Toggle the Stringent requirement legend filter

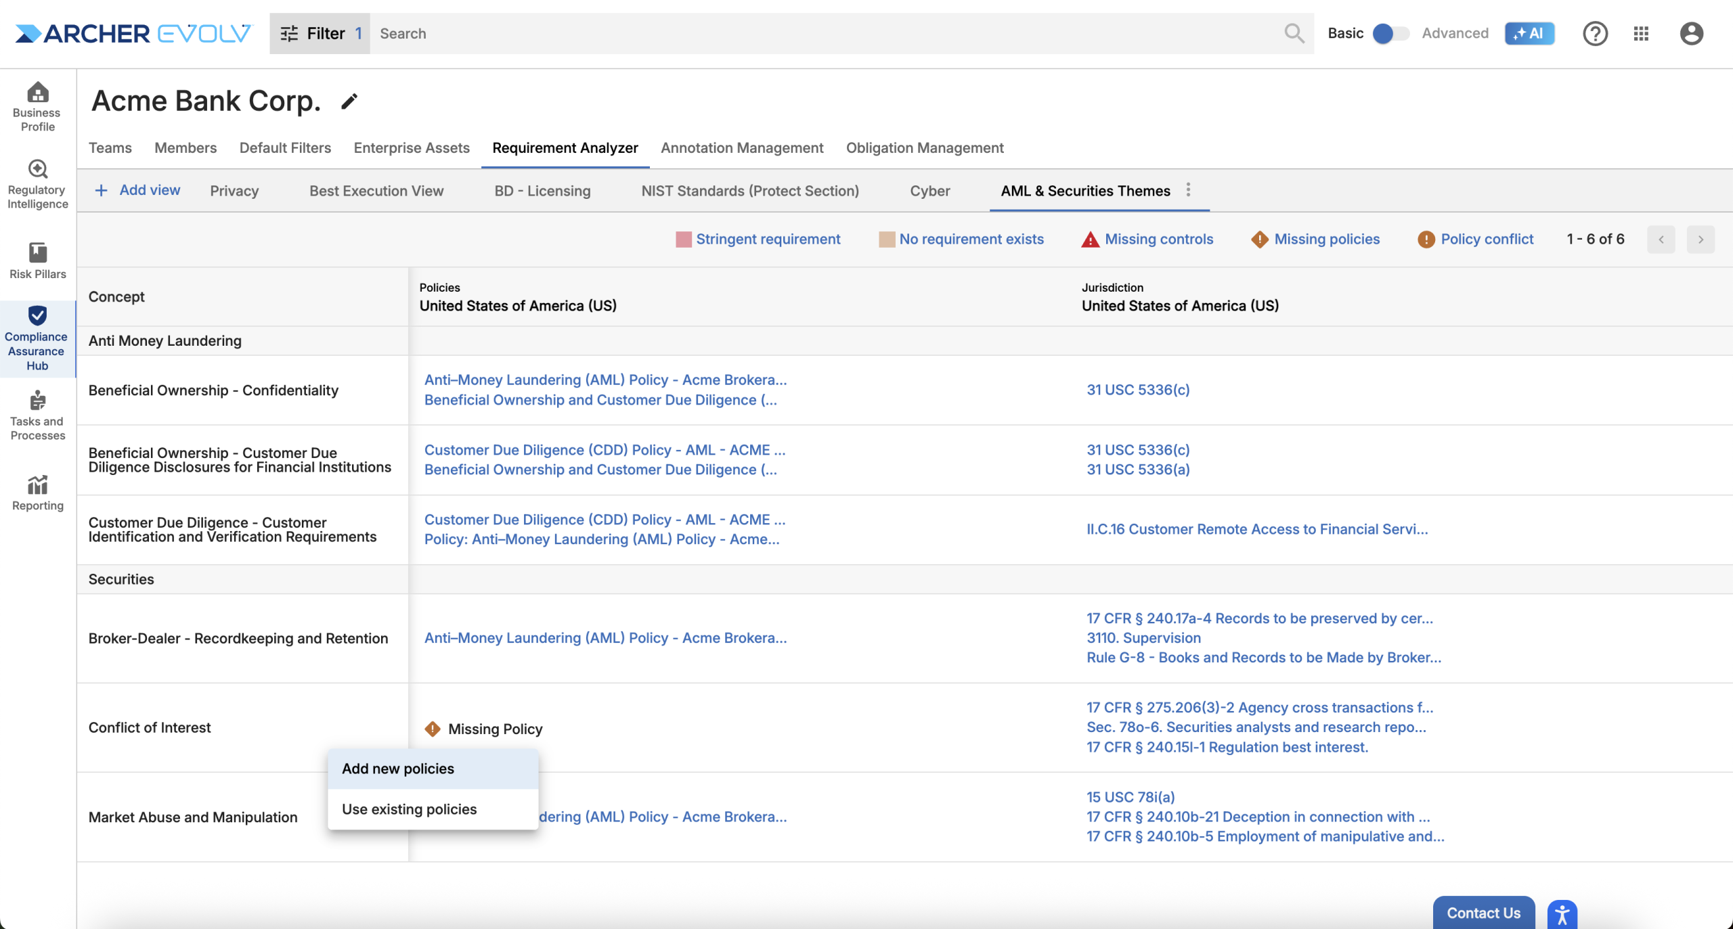(x=758, y=240)
